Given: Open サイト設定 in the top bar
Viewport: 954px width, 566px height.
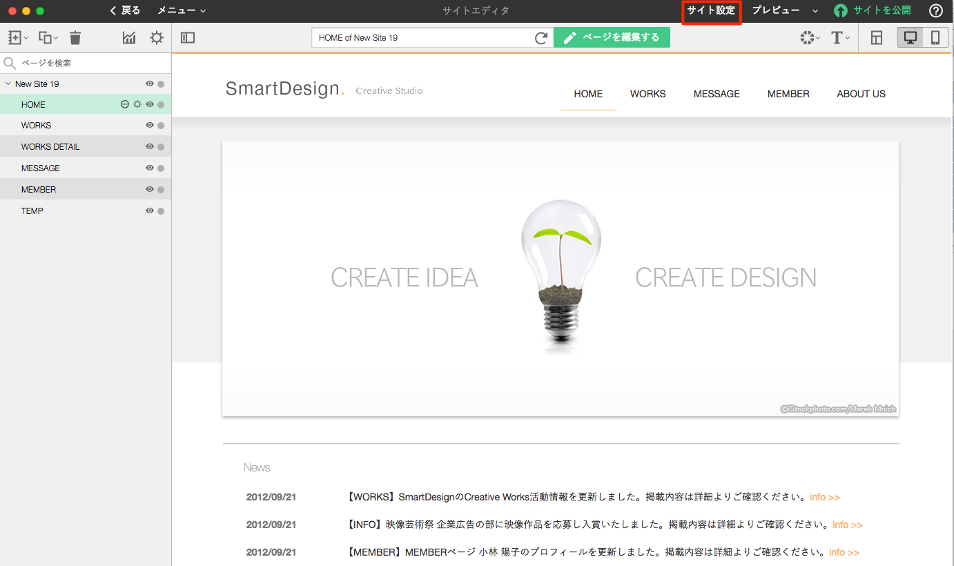Looking at the screenshot, I should [711, 10].
